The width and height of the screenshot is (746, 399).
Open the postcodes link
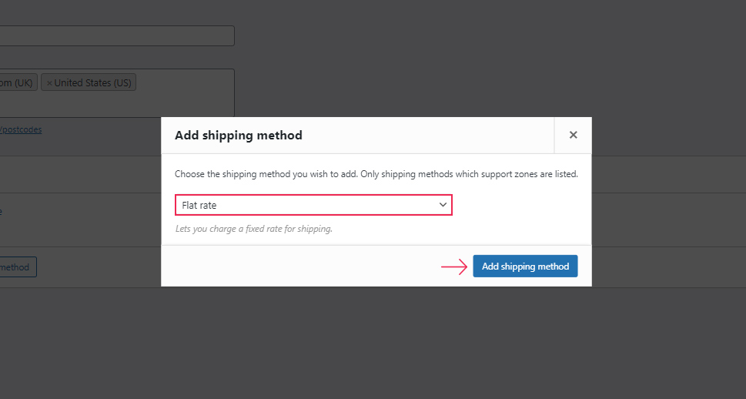pyautogui.click(x=21, y=129)
